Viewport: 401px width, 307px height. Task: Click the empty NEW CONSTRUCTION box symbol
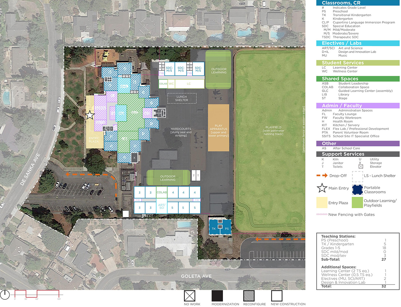tap(277, 295)
